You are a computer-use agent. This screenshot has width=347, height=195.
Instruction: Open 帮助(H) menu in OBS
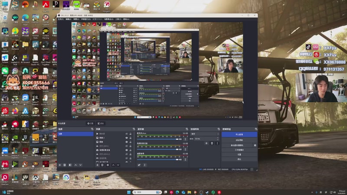coord(126,19)
